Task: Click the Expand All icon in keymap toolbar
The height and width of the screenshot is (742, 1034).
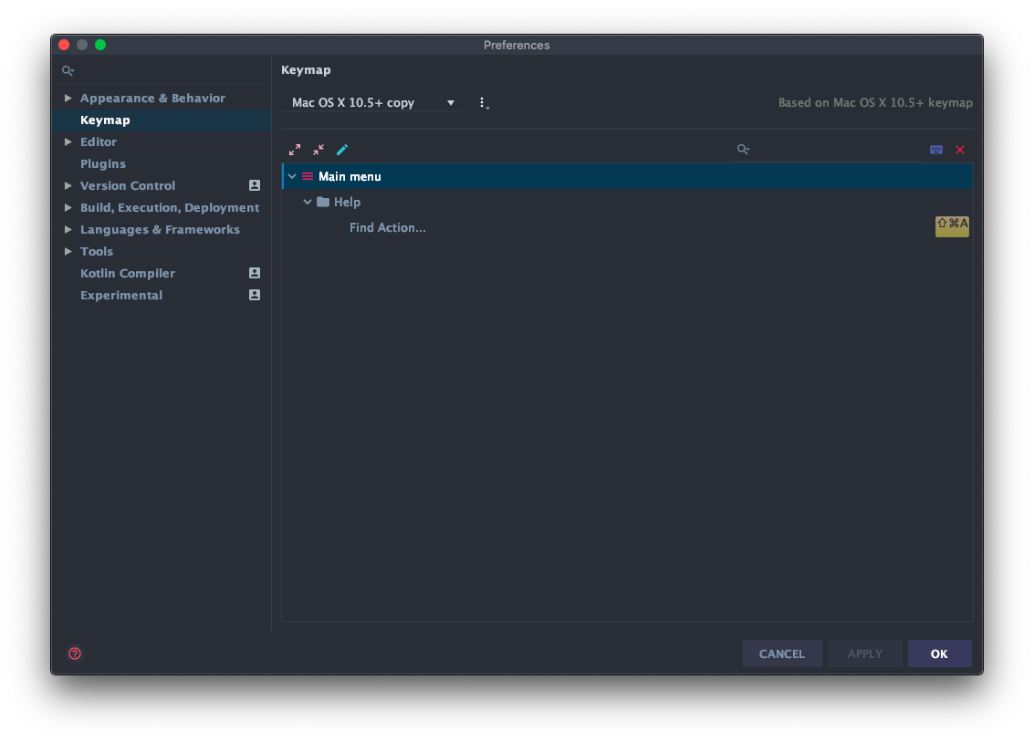Action: (x=295, y=150)
